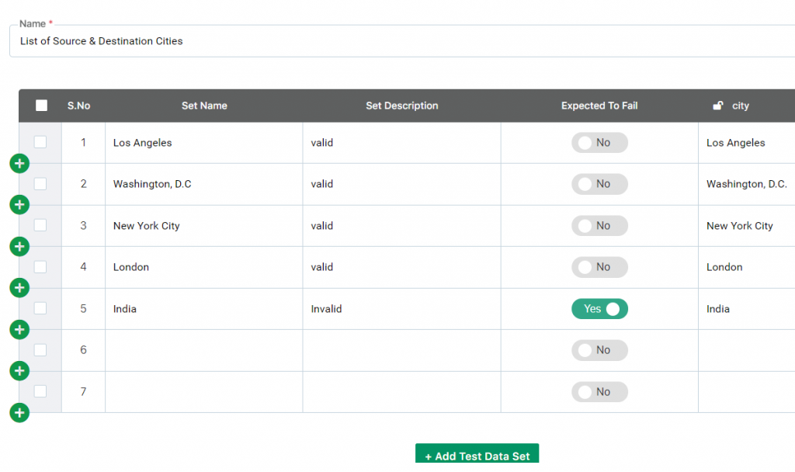Click the green plus icon below row 3
The height and width of the screenshot is (472, 795).
[x=19, y=246]
